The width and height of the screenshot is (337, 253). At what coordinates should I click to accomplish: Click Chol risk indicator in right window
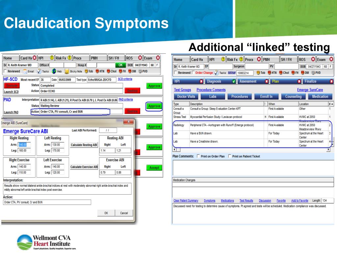[x=281, y=73]
